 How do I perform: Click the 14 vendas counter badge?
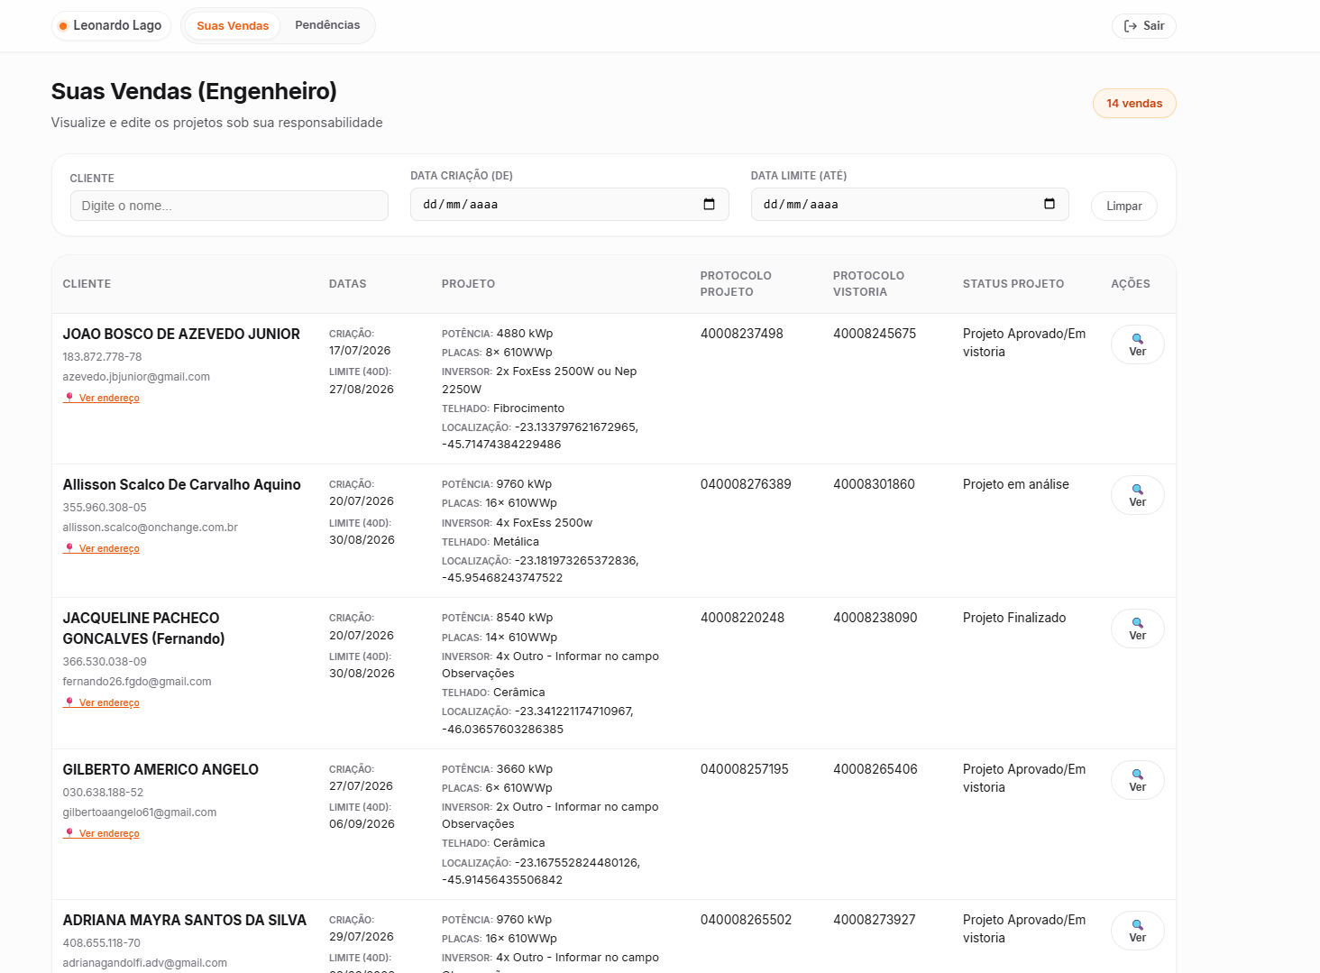coord(1134,104)
